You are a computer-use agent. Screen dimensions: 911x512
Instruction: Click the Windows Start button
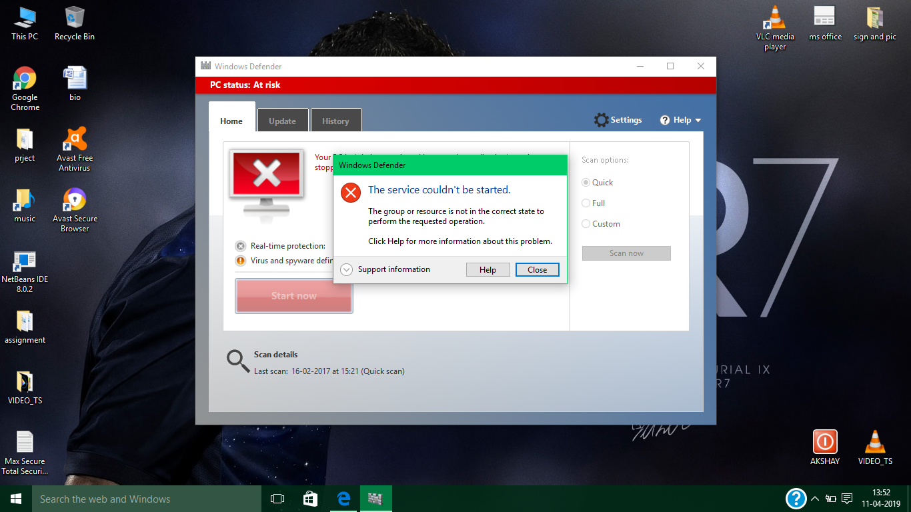[x=16, y=499]
